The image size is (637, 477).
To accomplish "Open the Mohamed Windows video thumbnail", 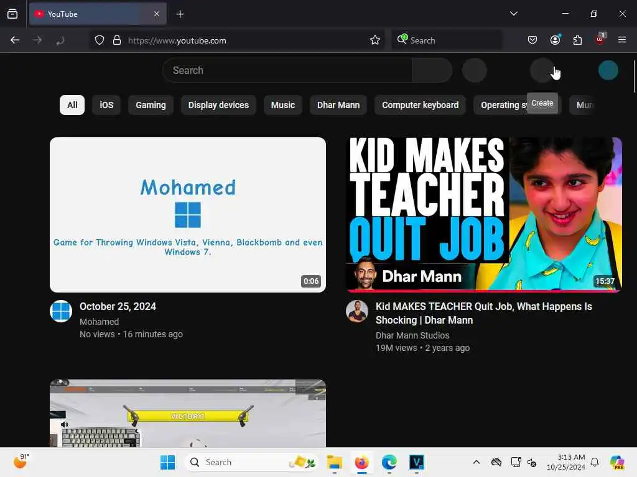I will [x=188, y=214].
